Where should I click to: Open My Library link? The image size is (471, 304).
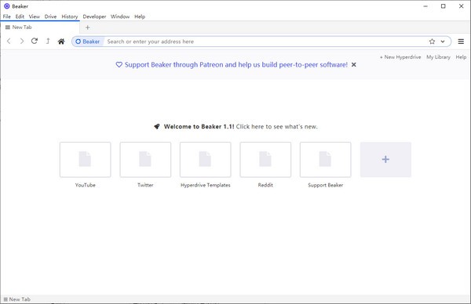coord(438,57)
